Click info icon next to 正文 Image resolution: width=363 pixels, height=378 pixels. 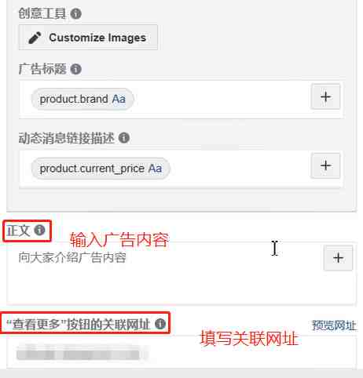coord(39,230)
